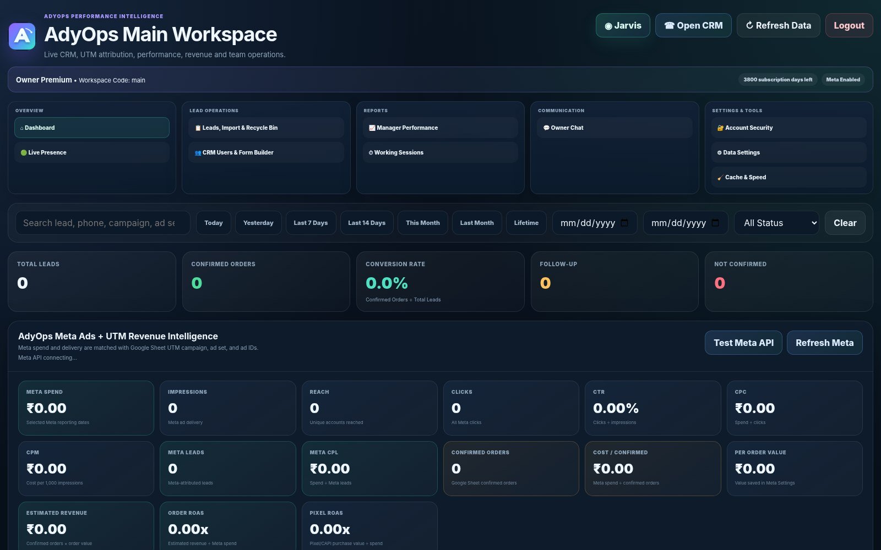The height and width of the screenshot is (550, 881).
Task: Click Test Meta API button
Action: (x=743, y=343)
